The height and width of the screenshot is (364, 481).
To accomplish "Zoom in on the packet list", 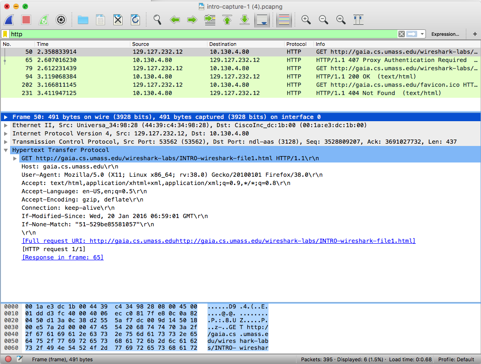I will 306,20.
